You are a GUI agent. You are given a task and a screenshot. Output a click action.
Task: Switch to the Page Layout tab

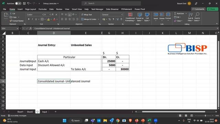pos(31,9)
